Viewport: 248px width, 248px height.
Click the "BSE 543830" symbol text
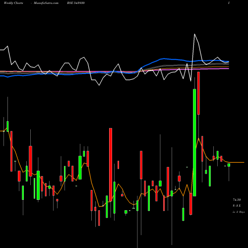pyautogui.click(x=76, y=3)
